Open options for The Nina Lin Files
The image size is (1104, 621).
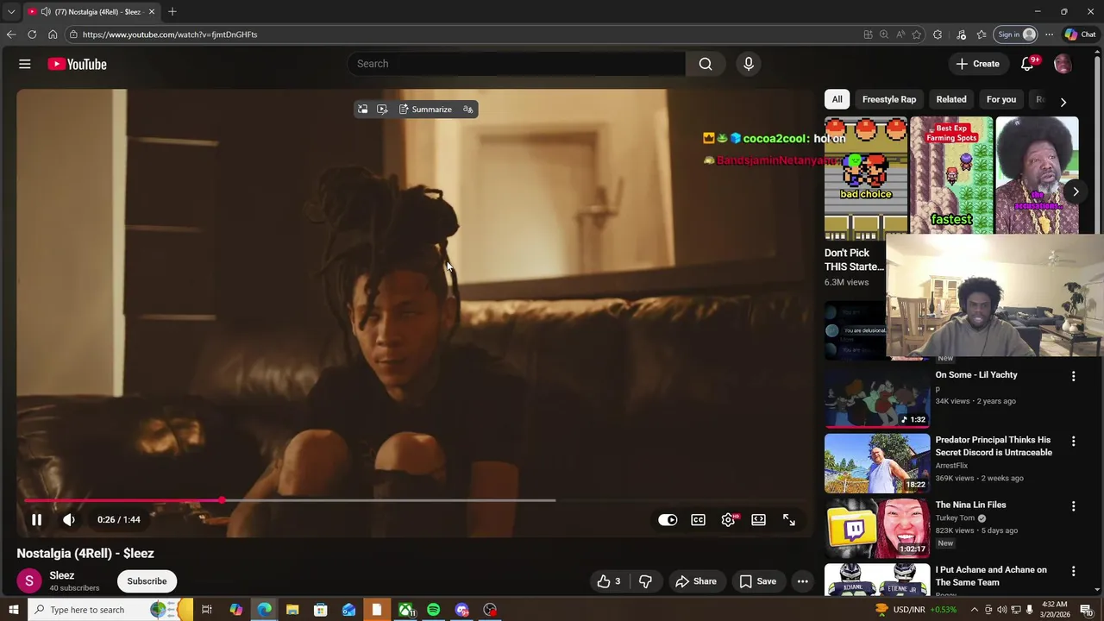tap(1073, 506)
